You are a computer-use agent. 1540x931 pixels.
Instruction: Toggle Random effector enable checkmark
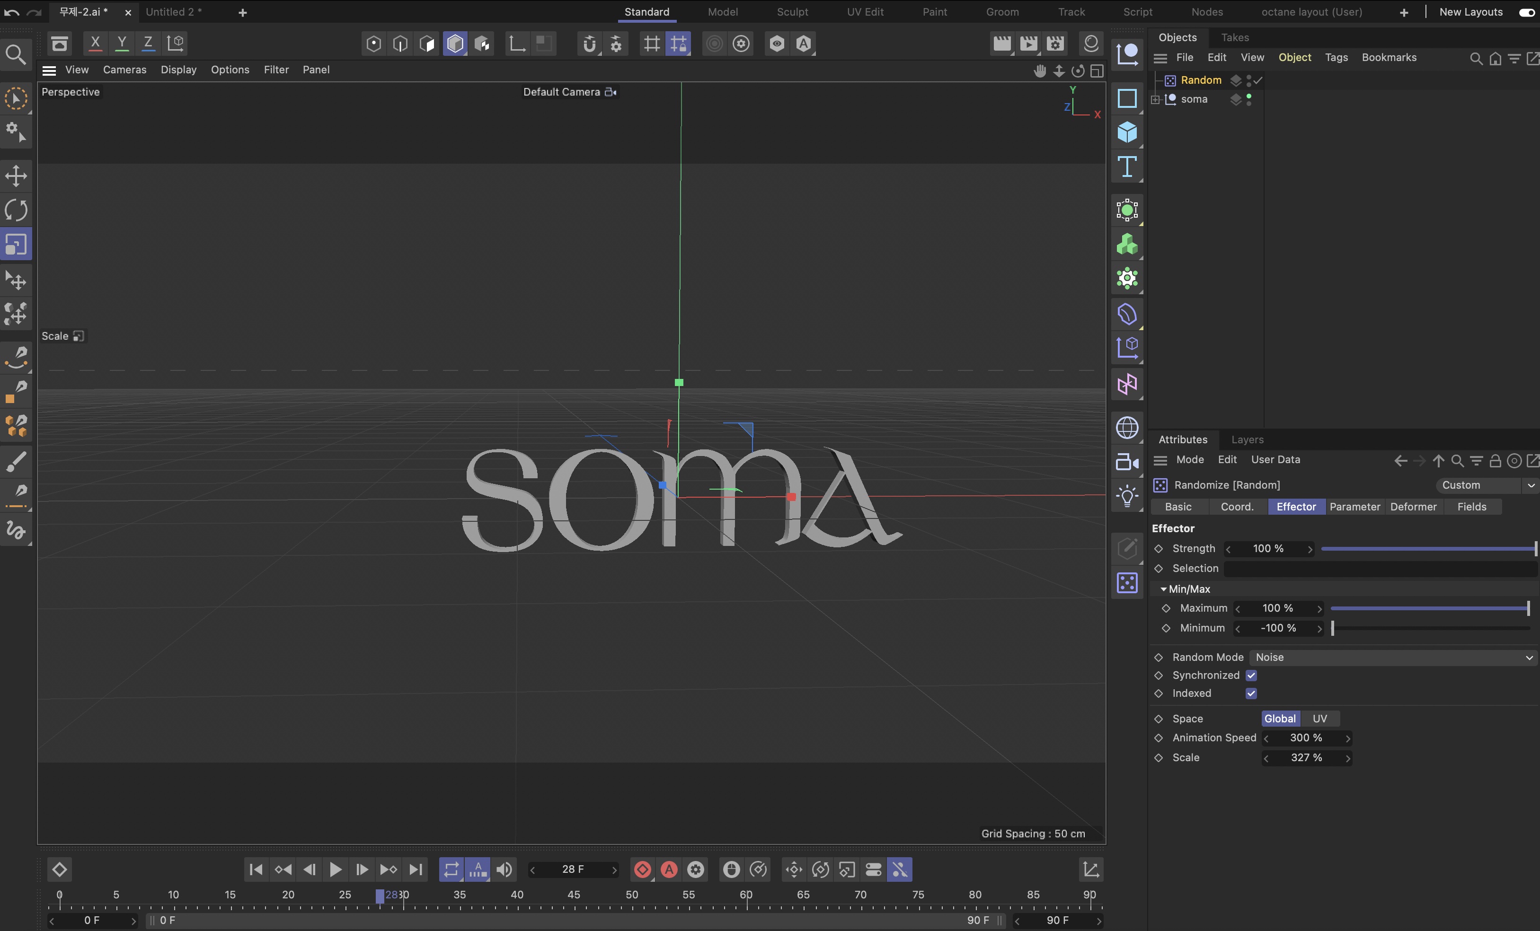point(1258,80)
